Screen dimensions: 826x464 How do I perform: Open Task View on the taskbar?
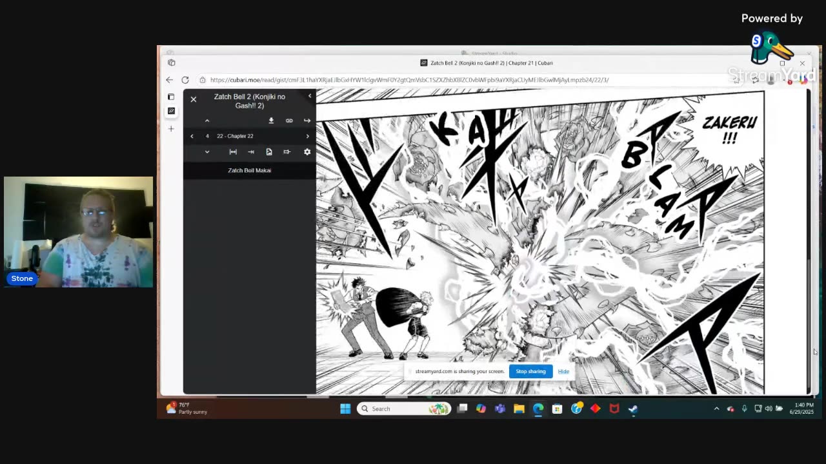pyautogui.click(x=462, y=409)
